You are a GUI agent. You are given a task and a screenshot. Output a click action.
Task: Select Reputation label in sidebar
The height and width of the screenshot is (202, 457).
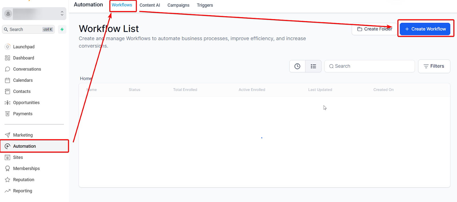[24, 180]
